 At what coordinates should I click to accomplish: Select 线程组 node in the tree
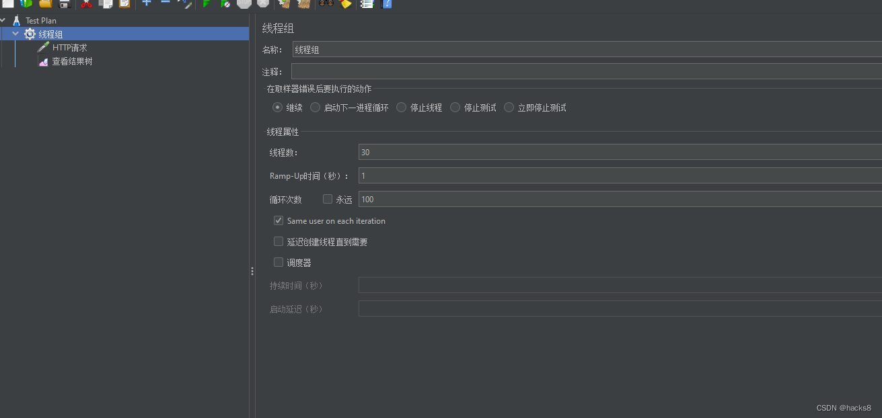50,34
